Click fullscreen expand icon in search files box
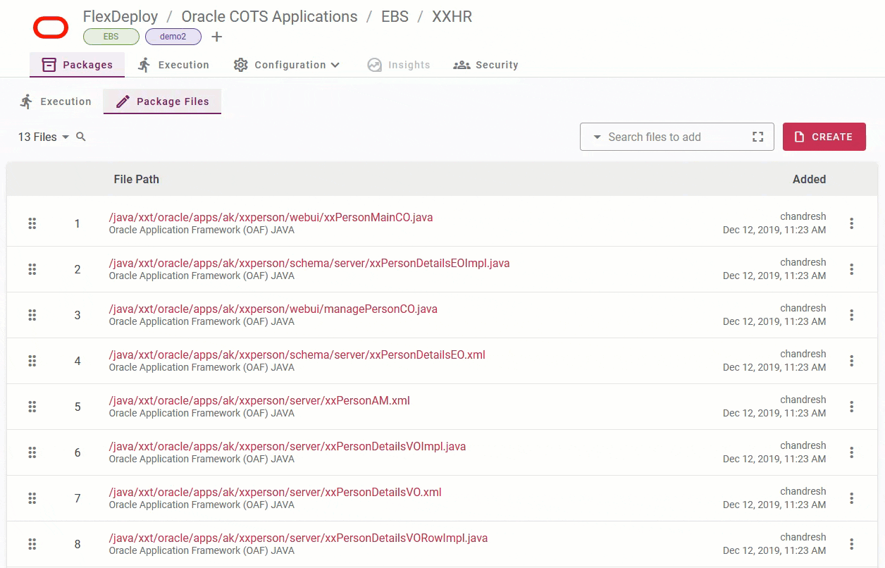The height and width of the screenshot is (568, 885). tap(758, 137)
